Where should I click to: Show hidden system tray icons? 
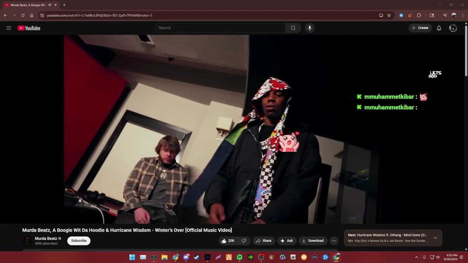pyautogui.click(x=416, y=257)
